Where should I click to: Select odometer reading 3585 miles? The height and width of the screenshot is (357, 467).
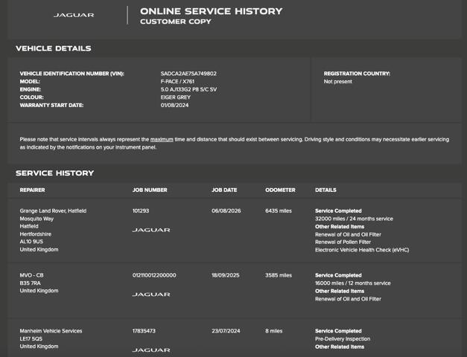pyautogui.click(x=279, y=275)
